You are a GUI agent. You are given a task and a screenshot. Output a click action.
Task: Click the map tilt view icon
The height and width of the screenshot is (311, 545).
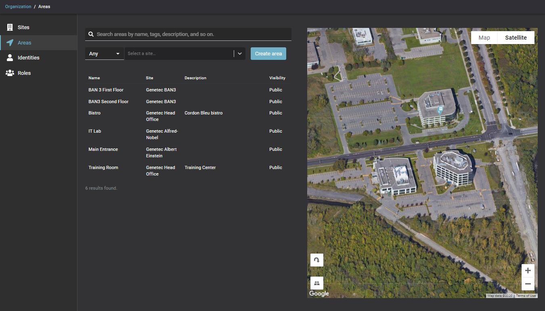[x=317, y=283]
